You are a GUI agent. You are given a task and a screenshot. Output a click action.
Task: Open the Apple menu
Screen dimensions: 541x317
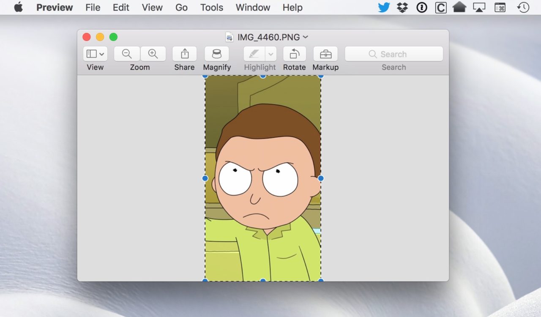click(x=18, y=7)
